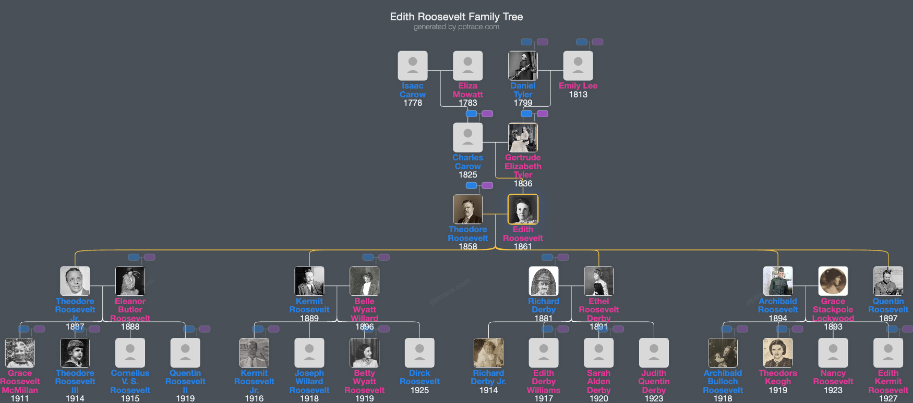The width and height of the screenshot is (913, 403).
Task: Click Belle Wyatt Willard's photo
Action: (365, 281)
